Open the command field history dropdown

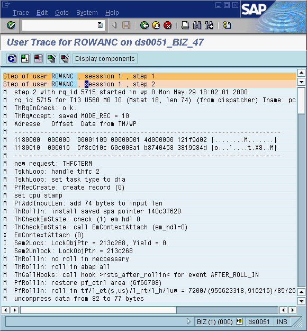100,25
